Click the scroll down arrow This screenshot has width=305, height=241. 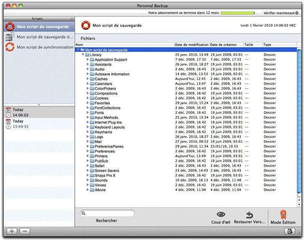(x=299, y=205)
